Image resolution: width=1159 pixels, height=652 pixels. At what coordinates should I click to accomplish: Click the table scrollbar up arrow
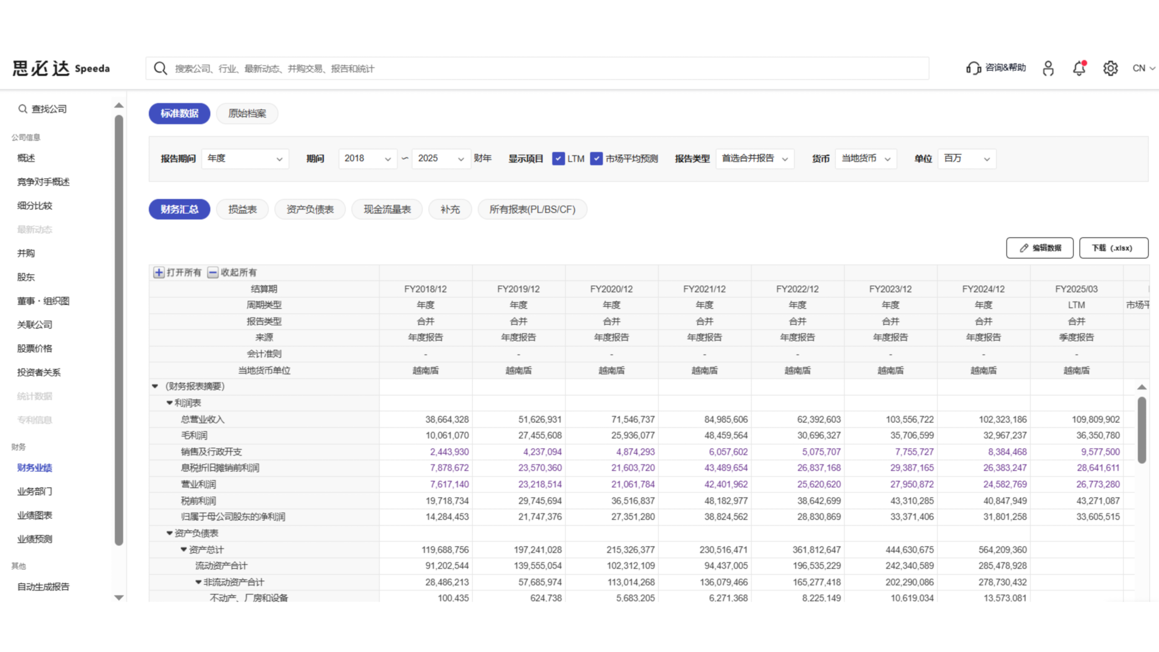[1142, 387]
